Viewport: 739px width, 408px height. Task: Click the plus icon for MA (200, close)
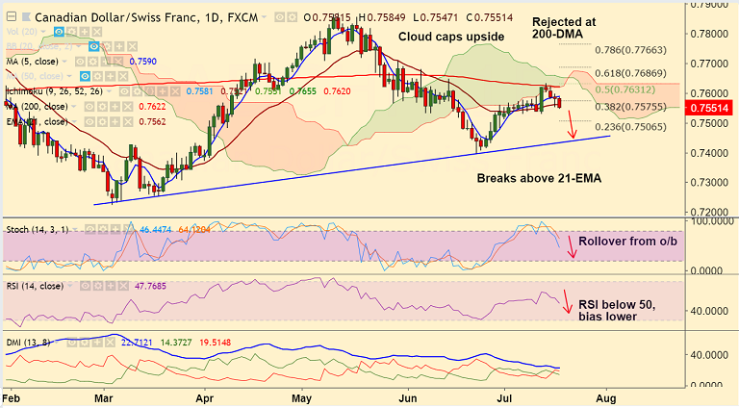(115, 107)
